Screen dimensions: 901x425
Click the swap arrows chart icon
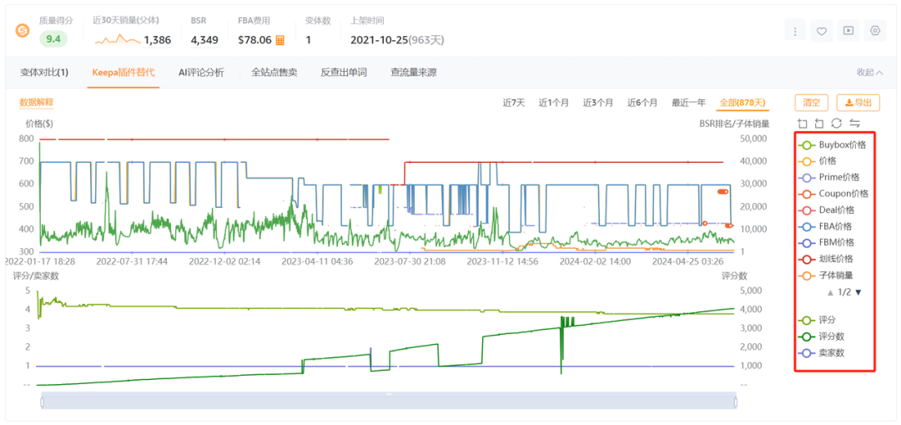click(x=854, y=123)
